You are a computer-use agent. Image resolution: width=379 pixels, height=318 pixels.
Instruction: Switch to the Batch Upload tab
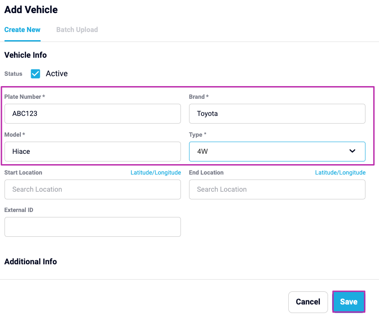pyautogui.click(x=77, y=30)
